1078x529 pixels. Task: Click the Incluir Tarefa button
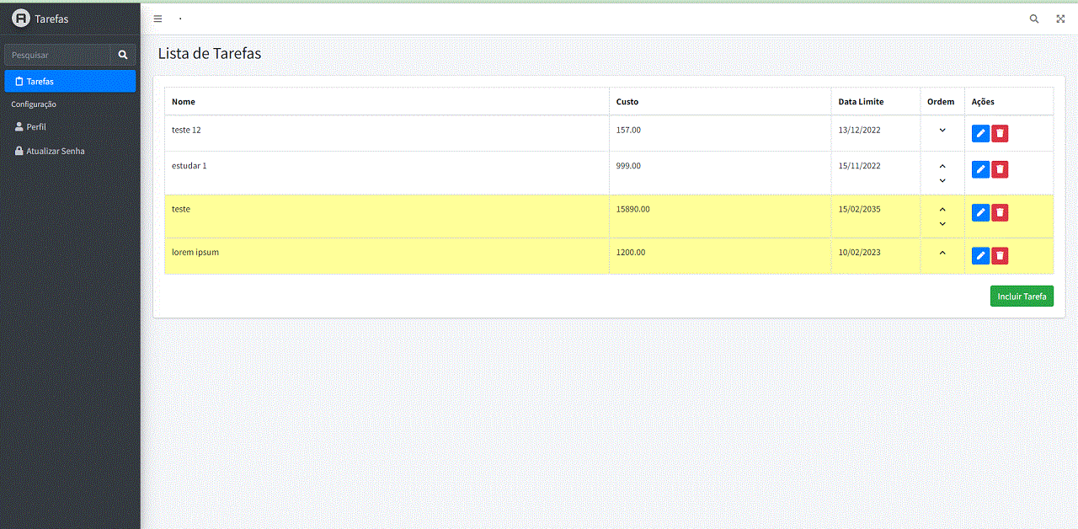[1022, 297]
